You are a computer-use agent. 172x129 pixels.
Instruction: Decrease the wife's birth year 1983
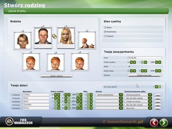pyautogui.click(x=157, y=62)
